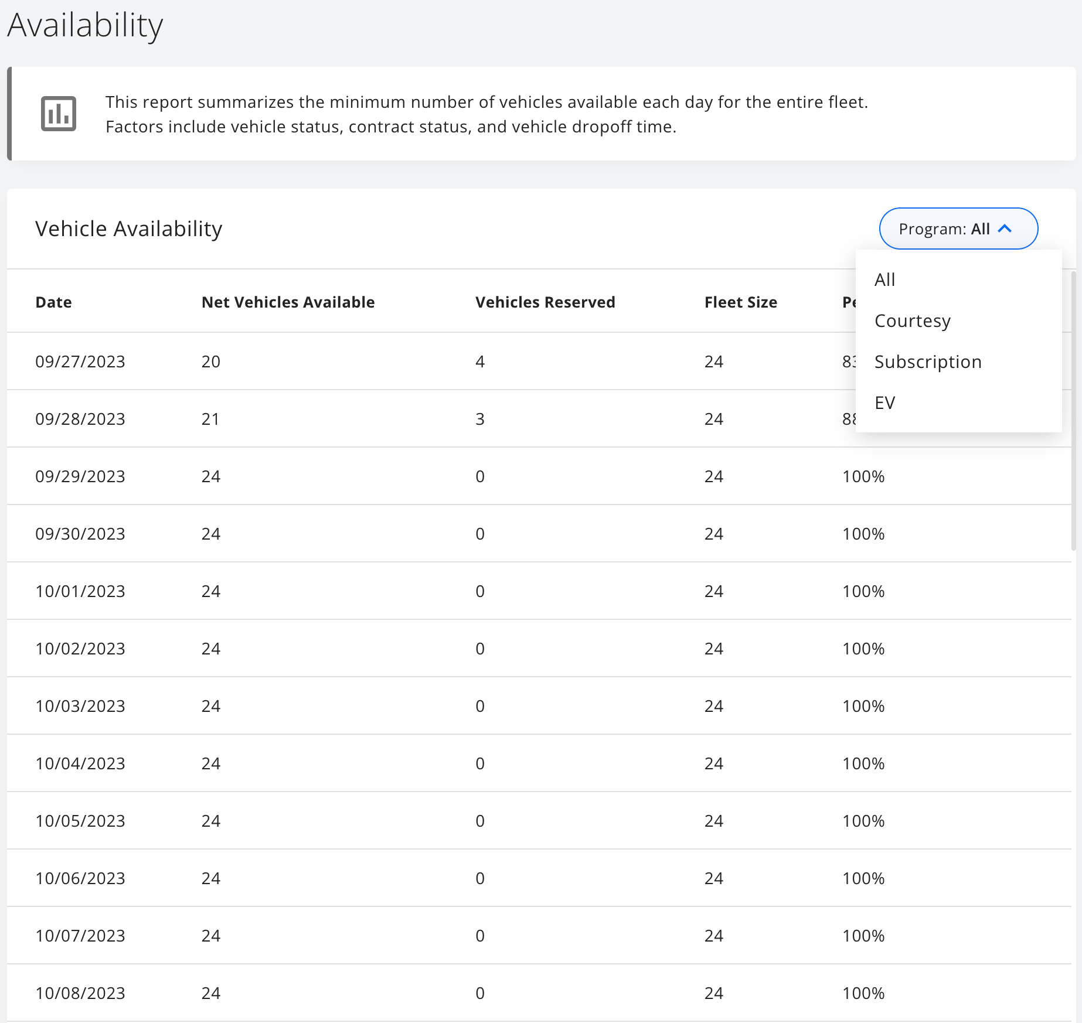The width and height of the screenshot is (1082, 1023).
Task: Click the 100% value for 09/29/2023
Action: click(x=863, y=476)
